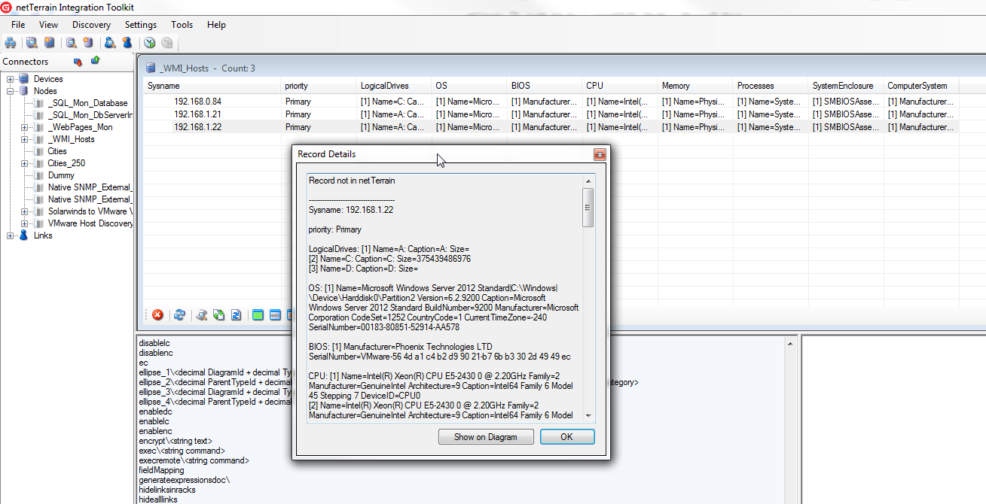Viewport: 986px width, 504px height.
Task: Click the blue refresh arrows icon in grid toolbar
Action: pyautogui.click(x=179, y=315)
